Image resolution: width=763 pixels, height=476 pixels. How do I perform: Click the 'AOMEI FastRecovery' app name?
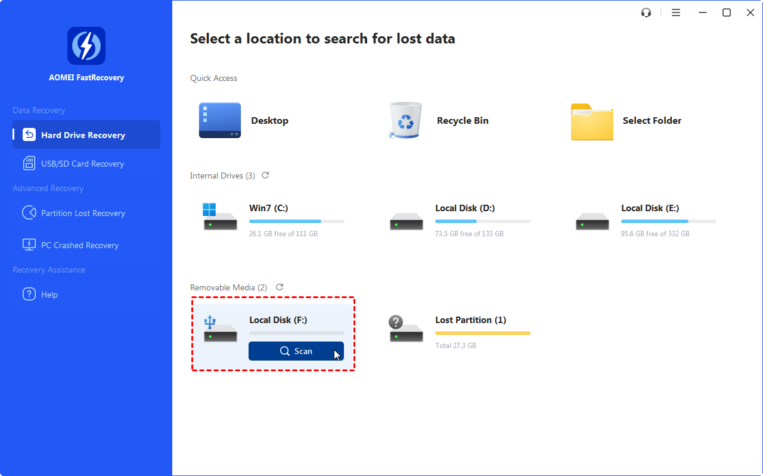(x=86, y=77)
